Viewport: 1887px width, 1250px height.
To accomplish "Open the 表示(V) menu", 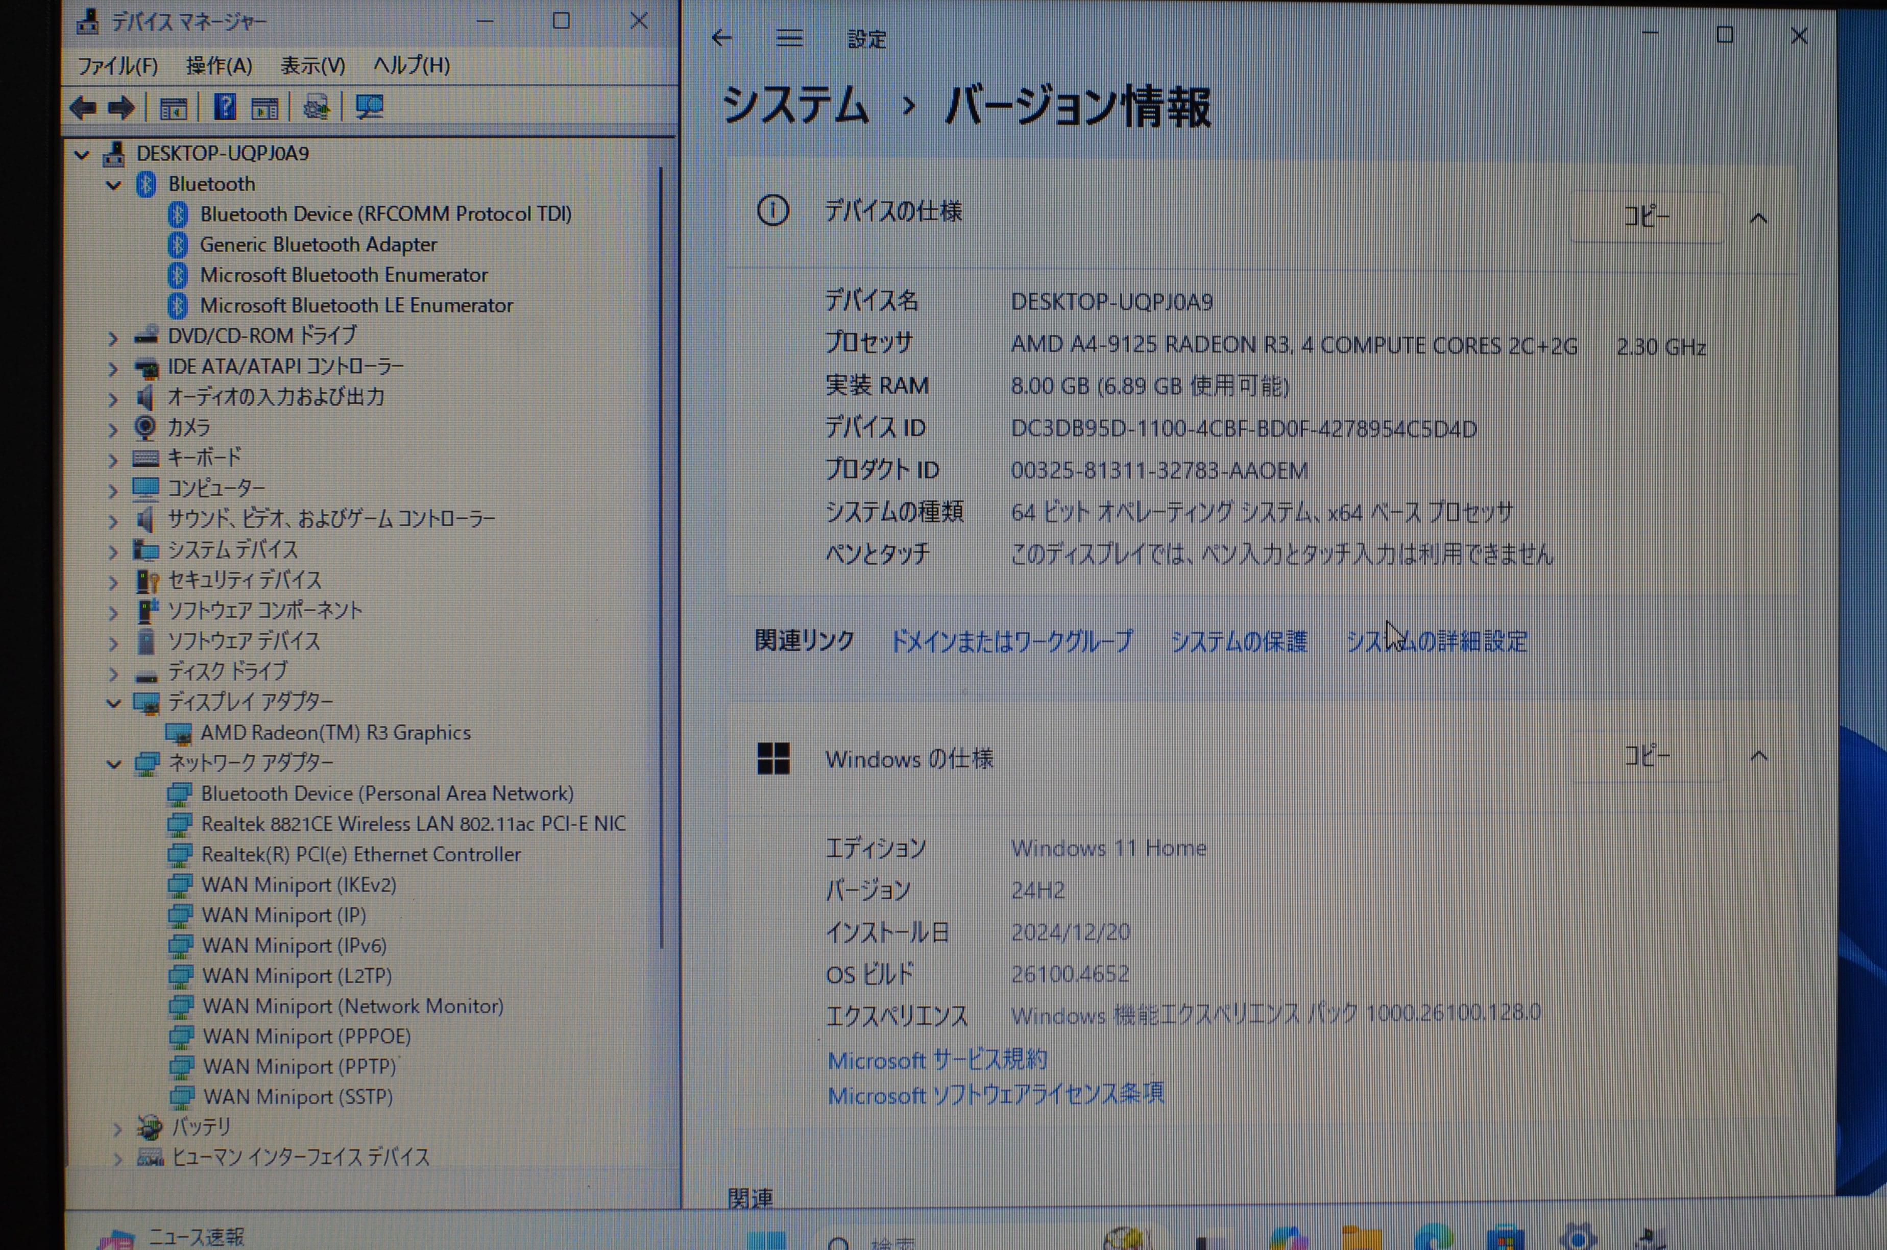I will (312, 66).
